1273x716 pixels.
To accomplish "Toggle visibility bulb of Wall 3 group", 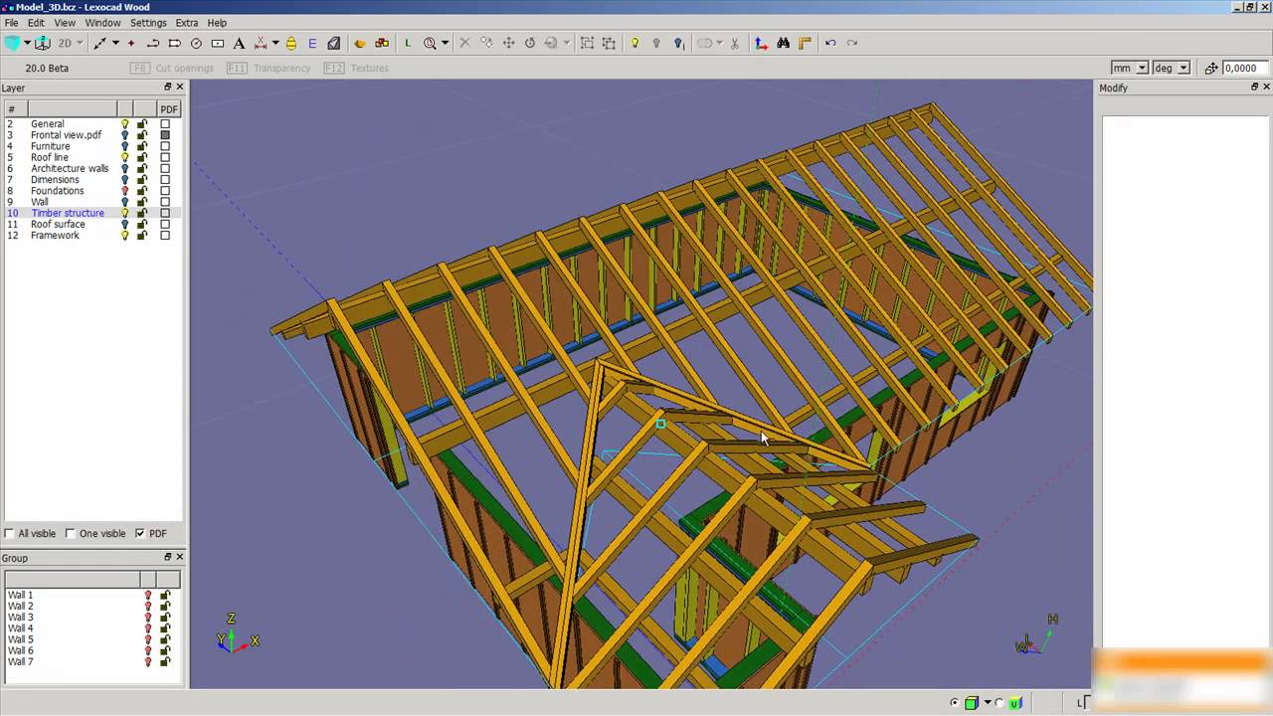I will [x=148, y=618].
